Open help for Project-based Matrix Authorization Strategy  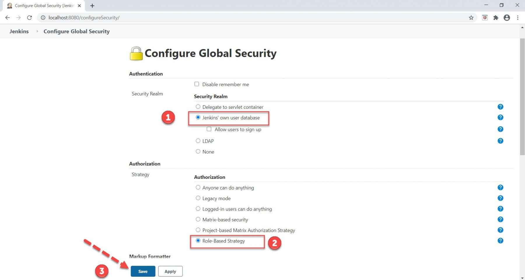(500, 230)
